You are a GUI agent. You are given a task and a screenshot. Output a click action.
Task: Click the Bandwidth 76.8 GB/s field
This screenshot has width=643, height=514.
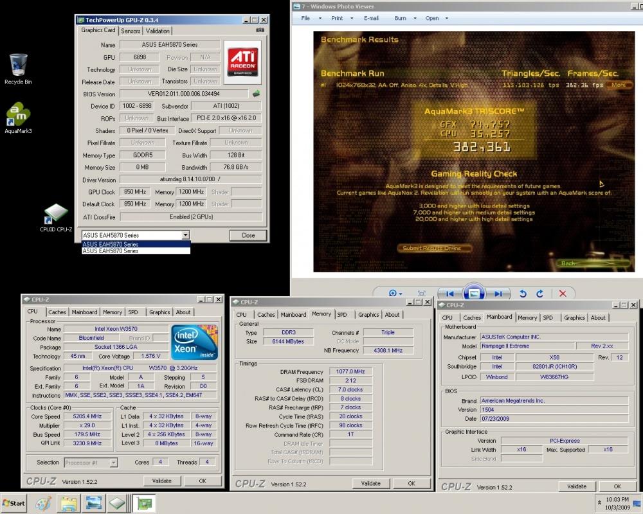236,167
